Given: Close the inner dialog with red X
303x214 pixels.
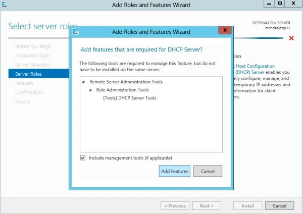Looking at the screenshot, I should coord(225,30).
